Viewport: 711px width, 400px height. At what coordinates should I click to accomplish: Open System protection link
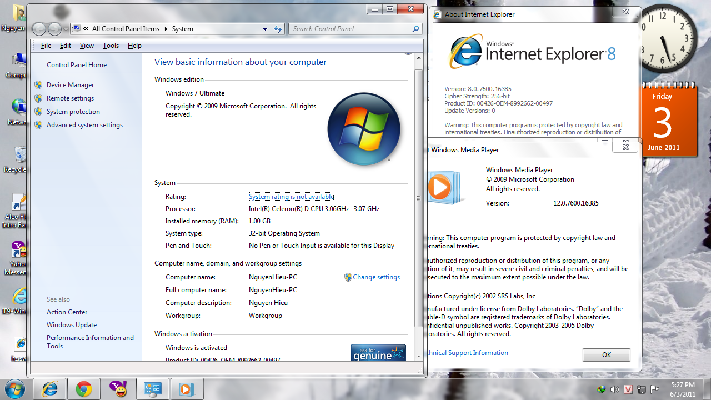[73, 112]
